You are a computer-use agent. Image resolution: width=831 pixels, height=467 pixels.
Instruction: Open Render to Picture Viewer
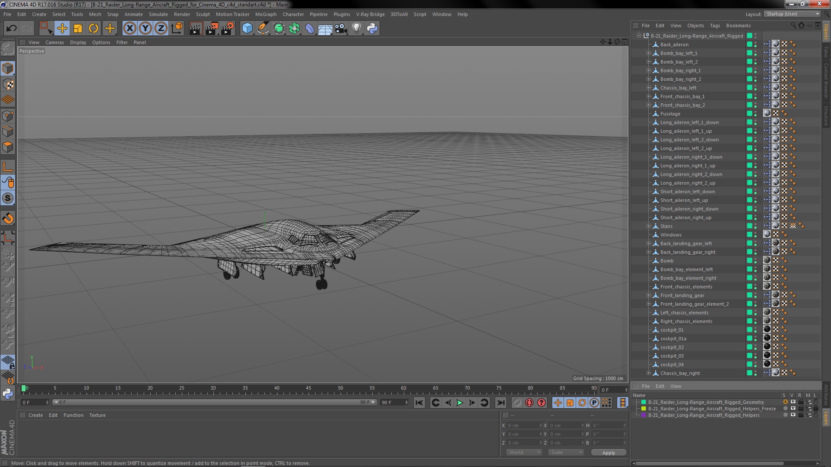pyautogui.click(x=212, y=29)
